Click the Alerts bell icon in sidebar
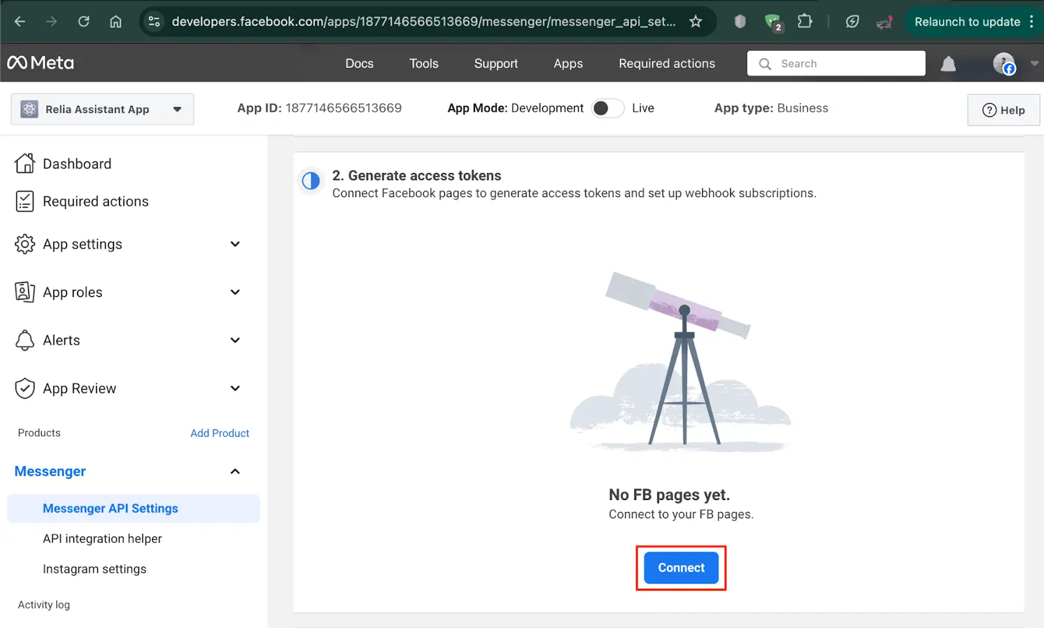1044x628 pixels. (24, 340)
